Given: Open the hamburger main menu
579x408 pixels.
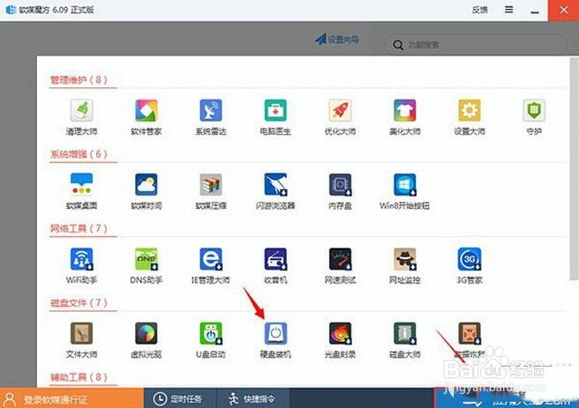Looking at the screenshot, I should point(509,10).
